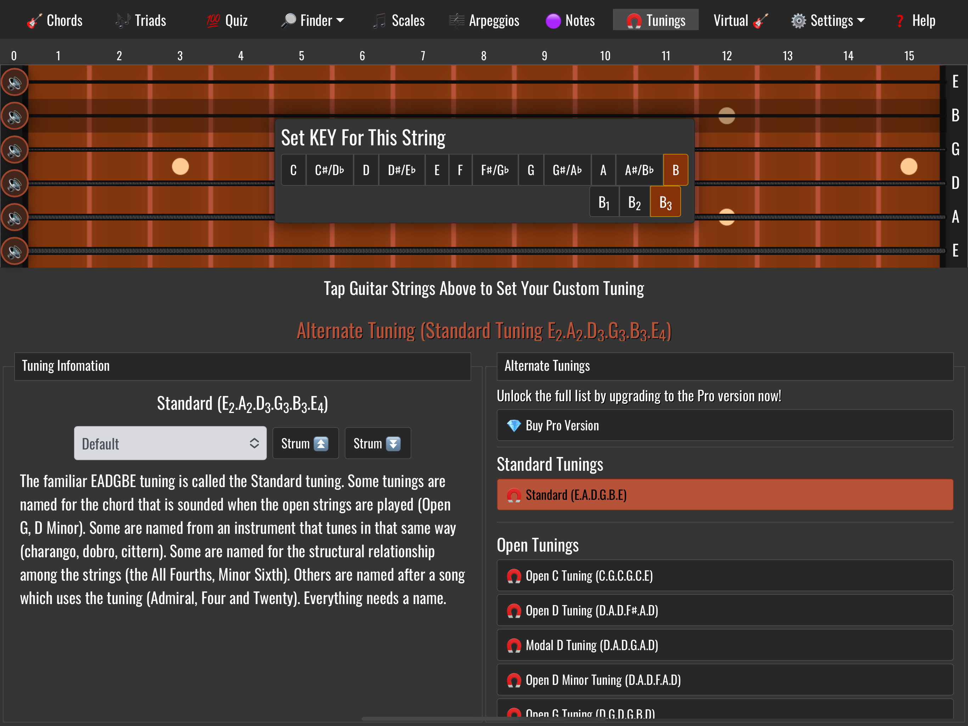Image resolution: width=968 pixels, height=726 pixels.
Task: Click fret number 12 label
Action: pos(727,56)
